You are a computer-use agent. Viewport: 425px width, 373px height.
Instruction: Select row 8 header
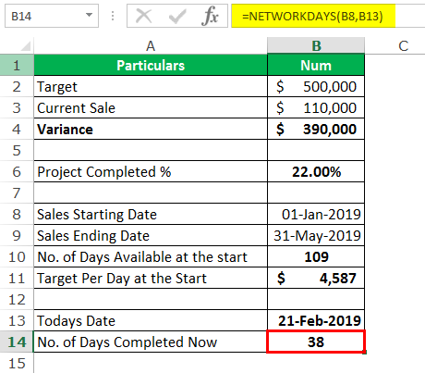tap(17, 214)
